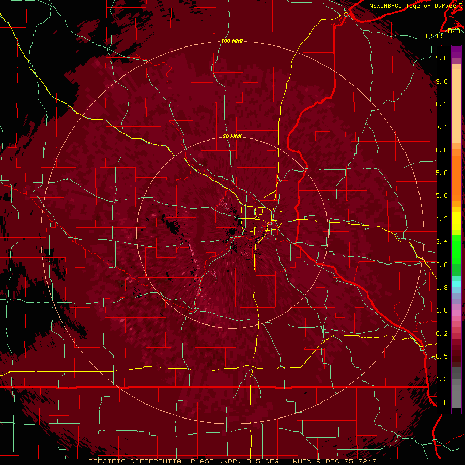Viewport: 465px width, 465px height.
Task: Click the '2.6' color scale value
Action: pos(442,265)
